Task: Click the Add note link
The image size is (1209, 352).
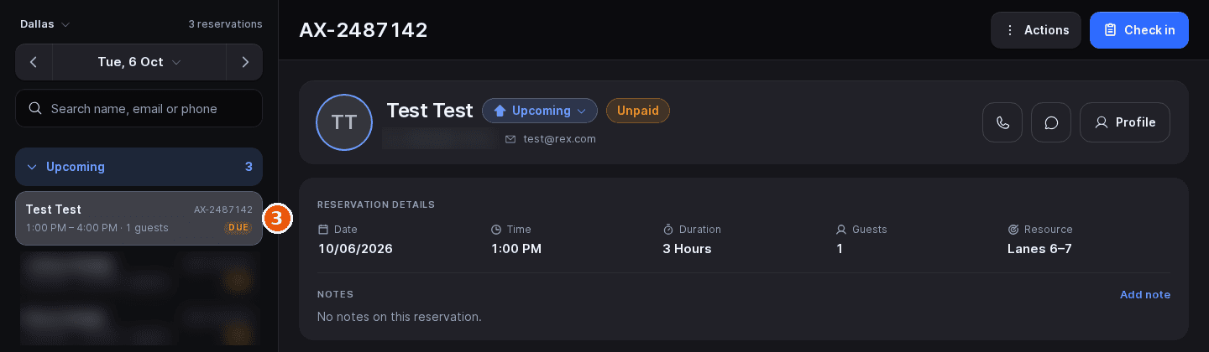Action: click(1145, 294)
